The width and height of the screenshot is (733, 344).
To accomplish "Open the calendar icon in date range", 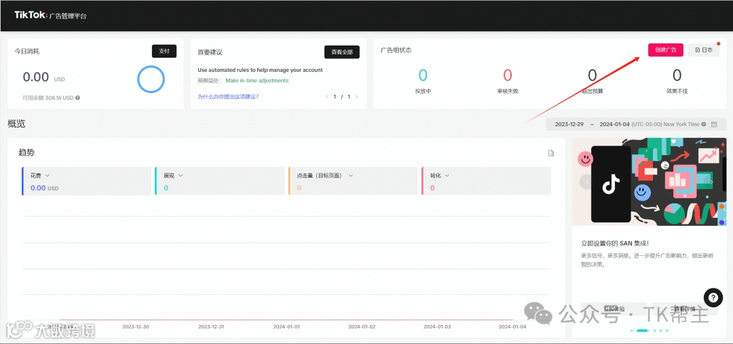I will (714, 124).
